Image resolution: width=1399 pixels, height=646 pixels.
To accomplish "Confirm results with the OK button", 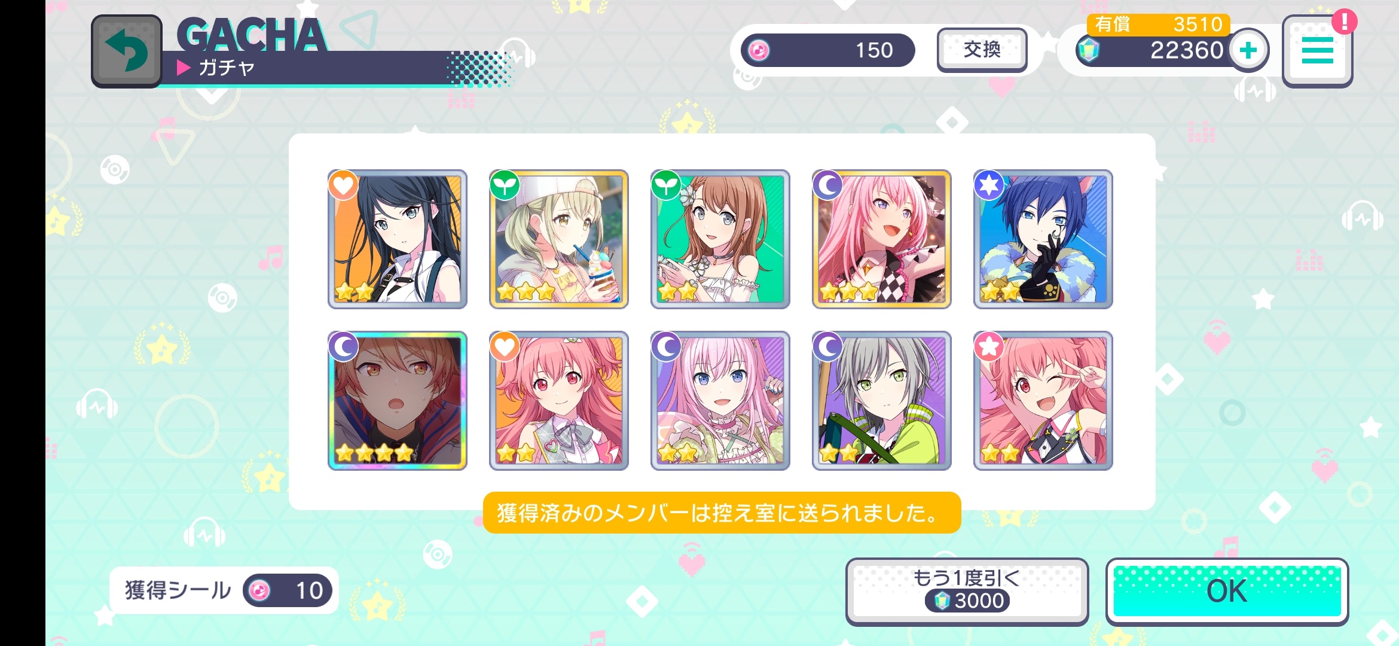I will coord(1227,592).
